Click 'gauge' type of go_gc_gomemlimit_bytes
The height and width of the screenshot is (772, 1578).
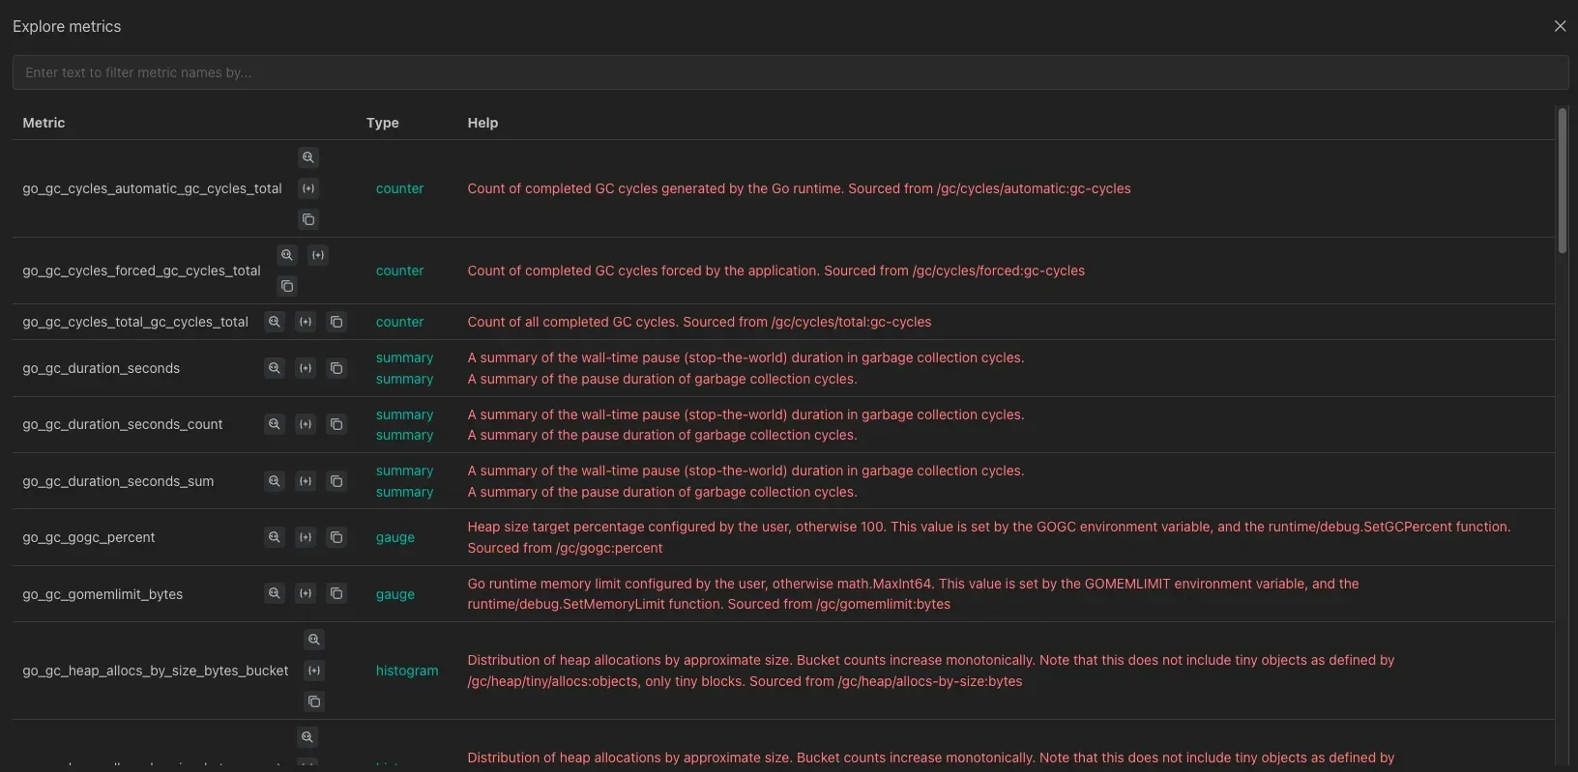[395, 594]
